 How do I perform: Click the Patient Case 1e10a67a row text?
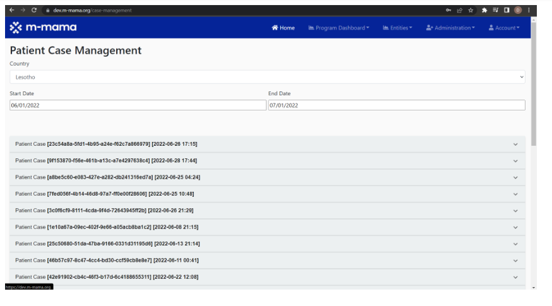coord(107,227)
